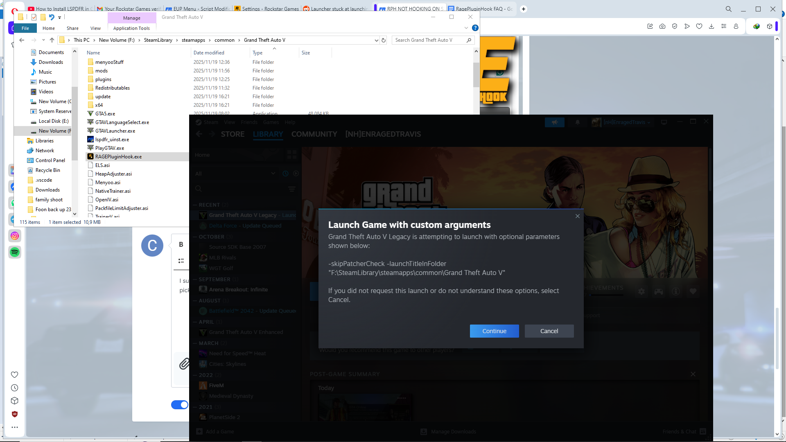The height and width of the screenshot is (442, 786).
Task: Select the plugins folder in file list
Action: point(103,79)
